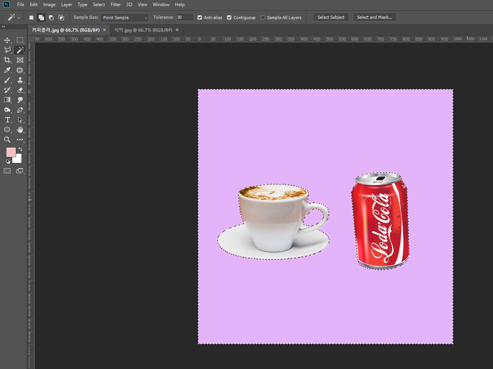Close the 식탁.jpg document tab
493x369 pixels.
(x=177, y=30)
